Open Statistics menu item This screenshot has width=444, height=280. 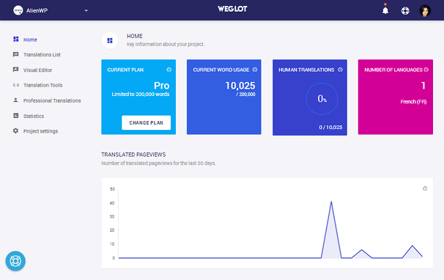coord(34,116)
